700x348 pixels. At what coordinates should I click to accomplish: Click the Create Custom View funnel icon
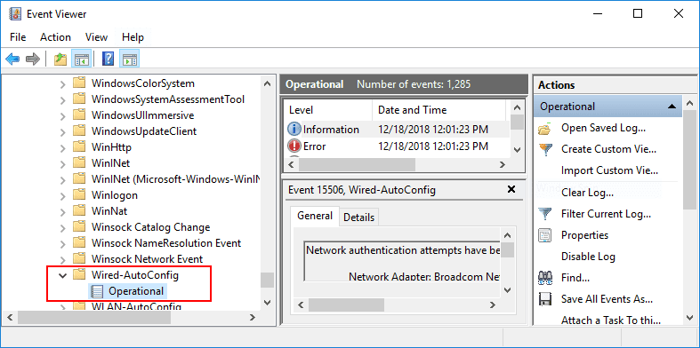pos(545,149)
